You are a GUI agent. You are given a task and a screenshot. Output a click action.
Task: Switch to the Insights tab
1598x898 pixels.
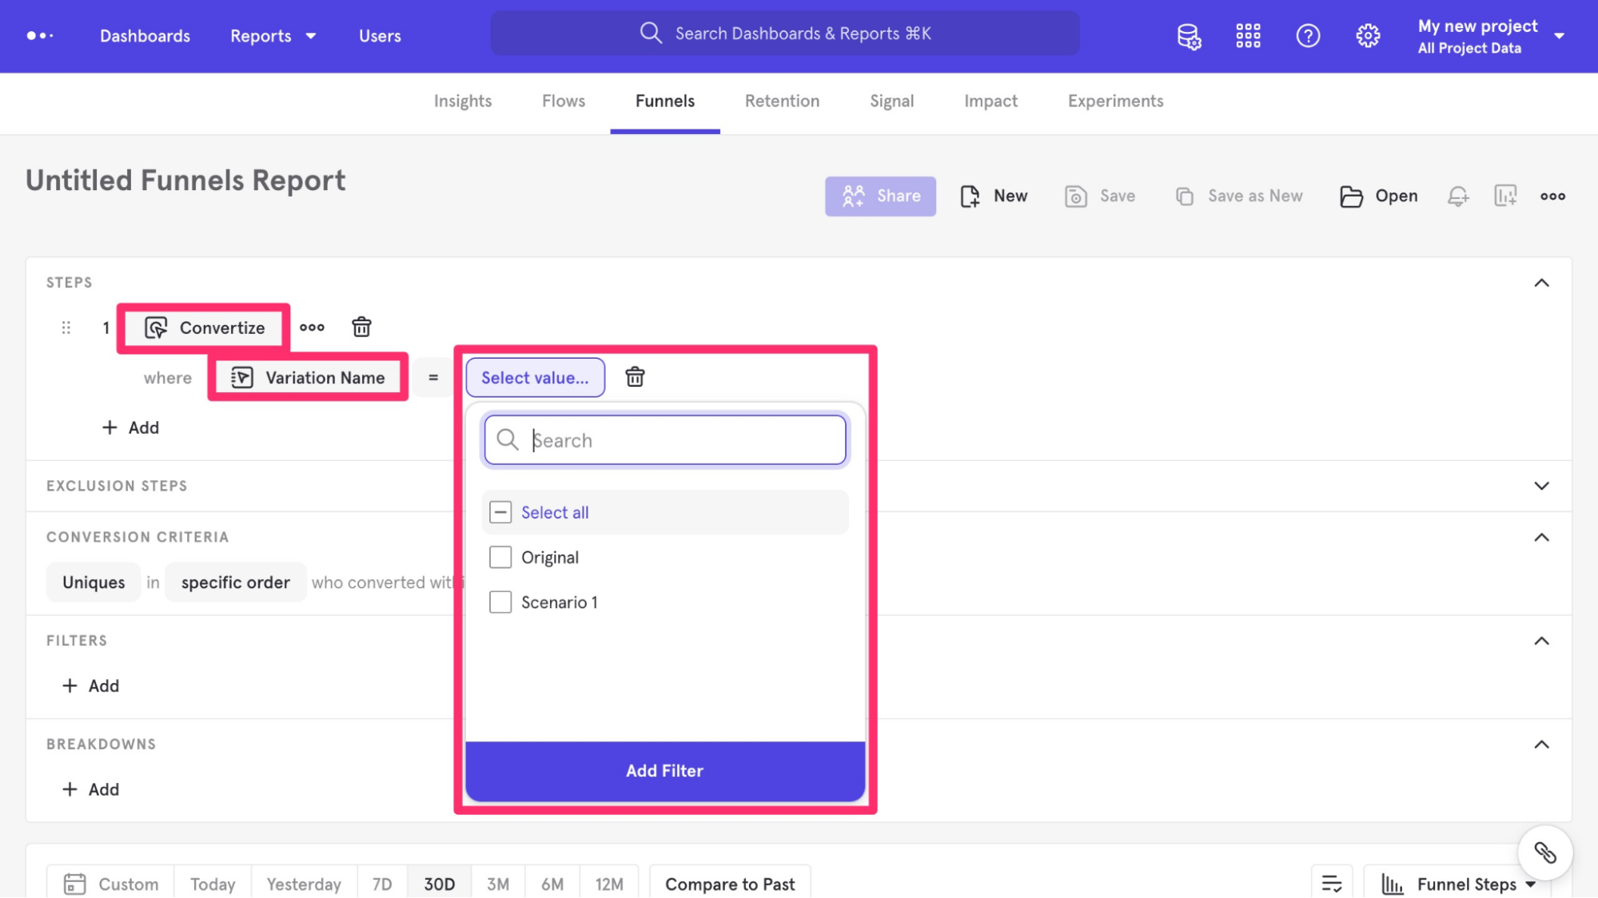[462, 101]
